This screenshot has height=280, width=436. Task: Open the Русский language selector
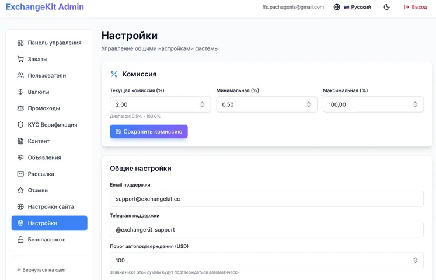352,7
